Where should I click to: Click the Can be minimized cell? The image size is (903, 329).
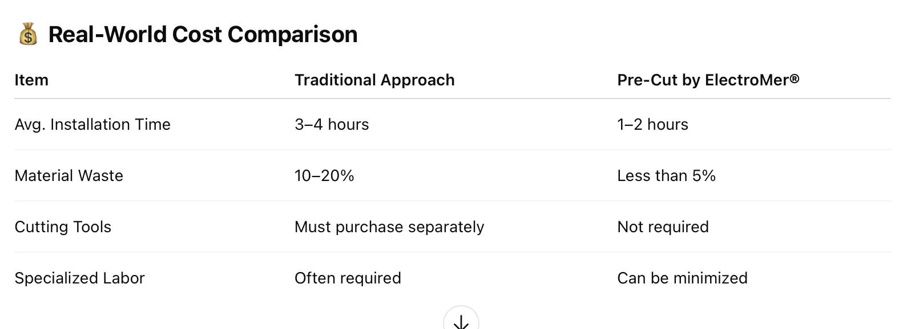tap(682, 278)
